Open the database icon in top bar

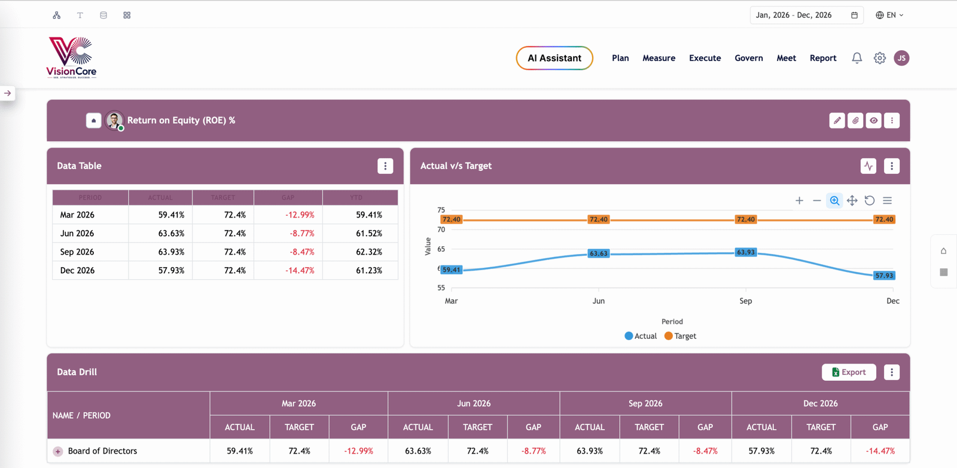103,15
